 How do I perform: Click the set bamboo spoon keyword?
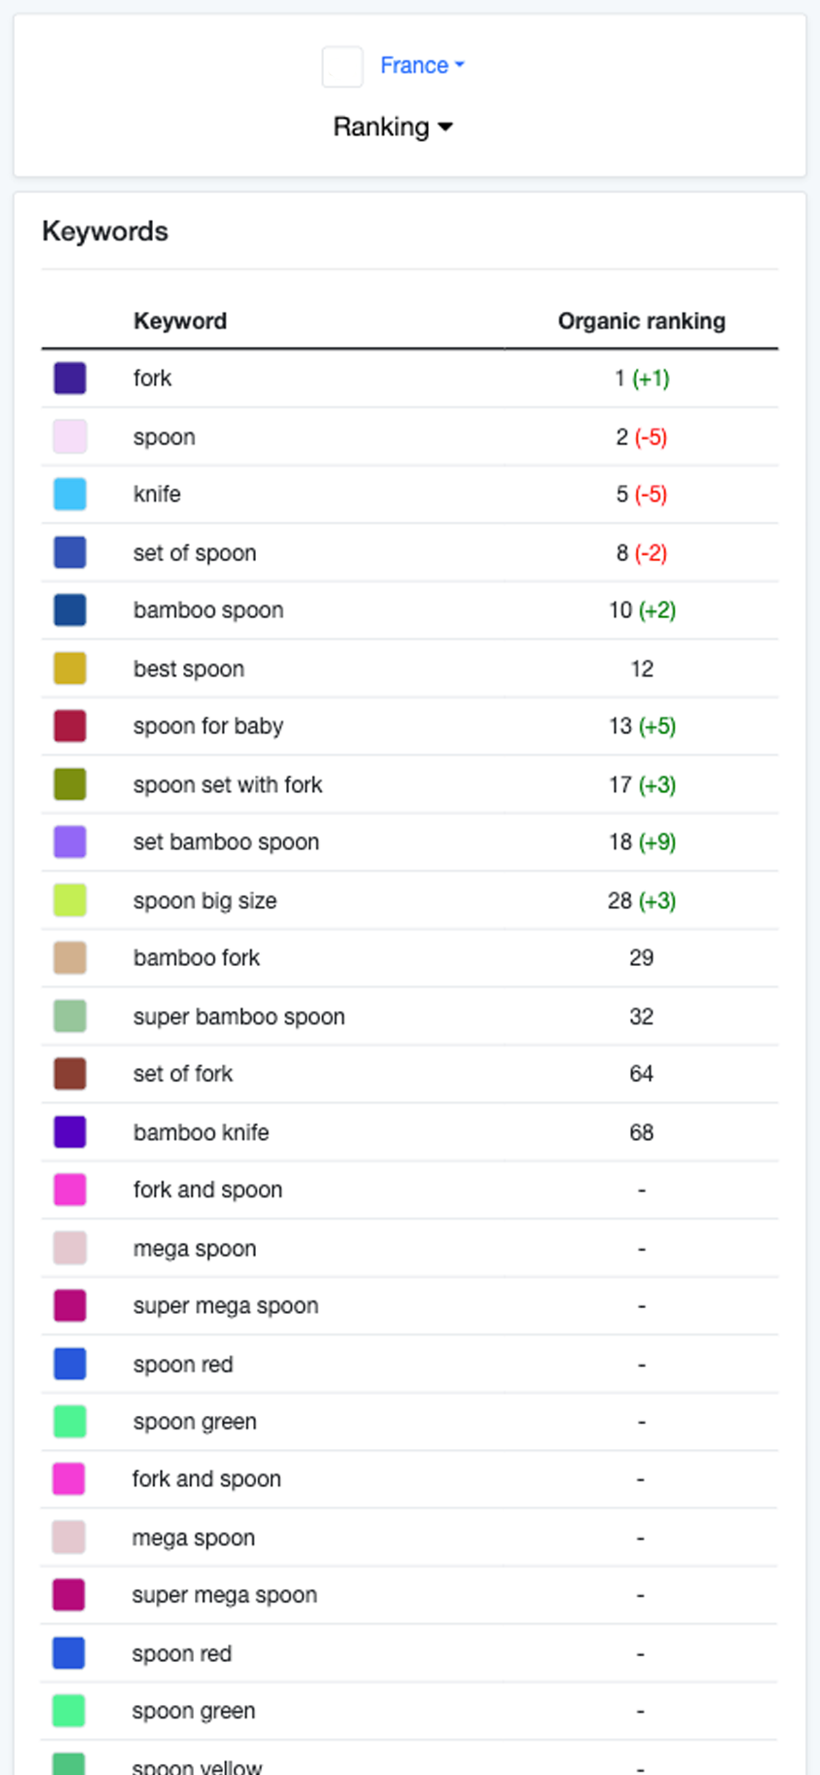[x=226, y=842]
